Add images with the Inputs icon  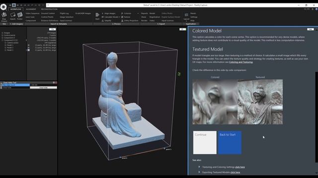(13, 16)
